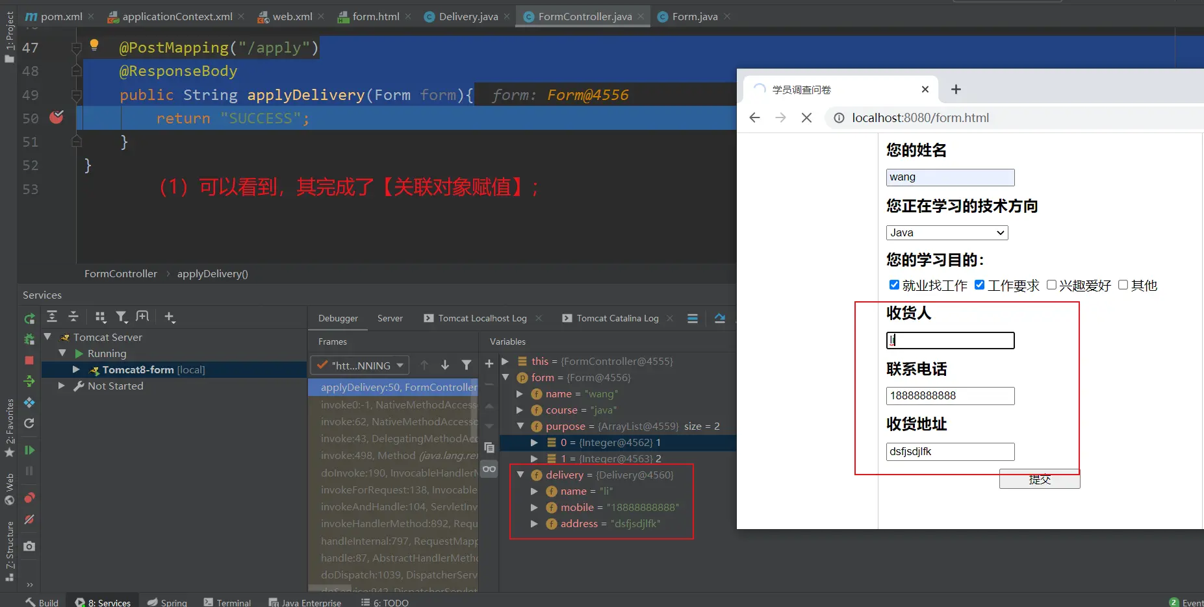Image resolution: width=1204 pixels, height=607 pixels.
Task: Click the 联系电话 phone input field
Action: point(950,395)
